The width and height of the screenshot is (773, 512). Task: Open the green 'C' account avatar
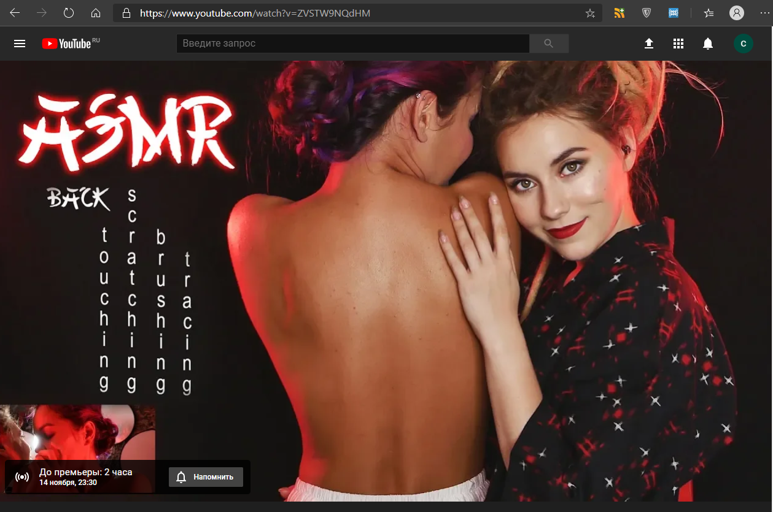pos(744,44)
